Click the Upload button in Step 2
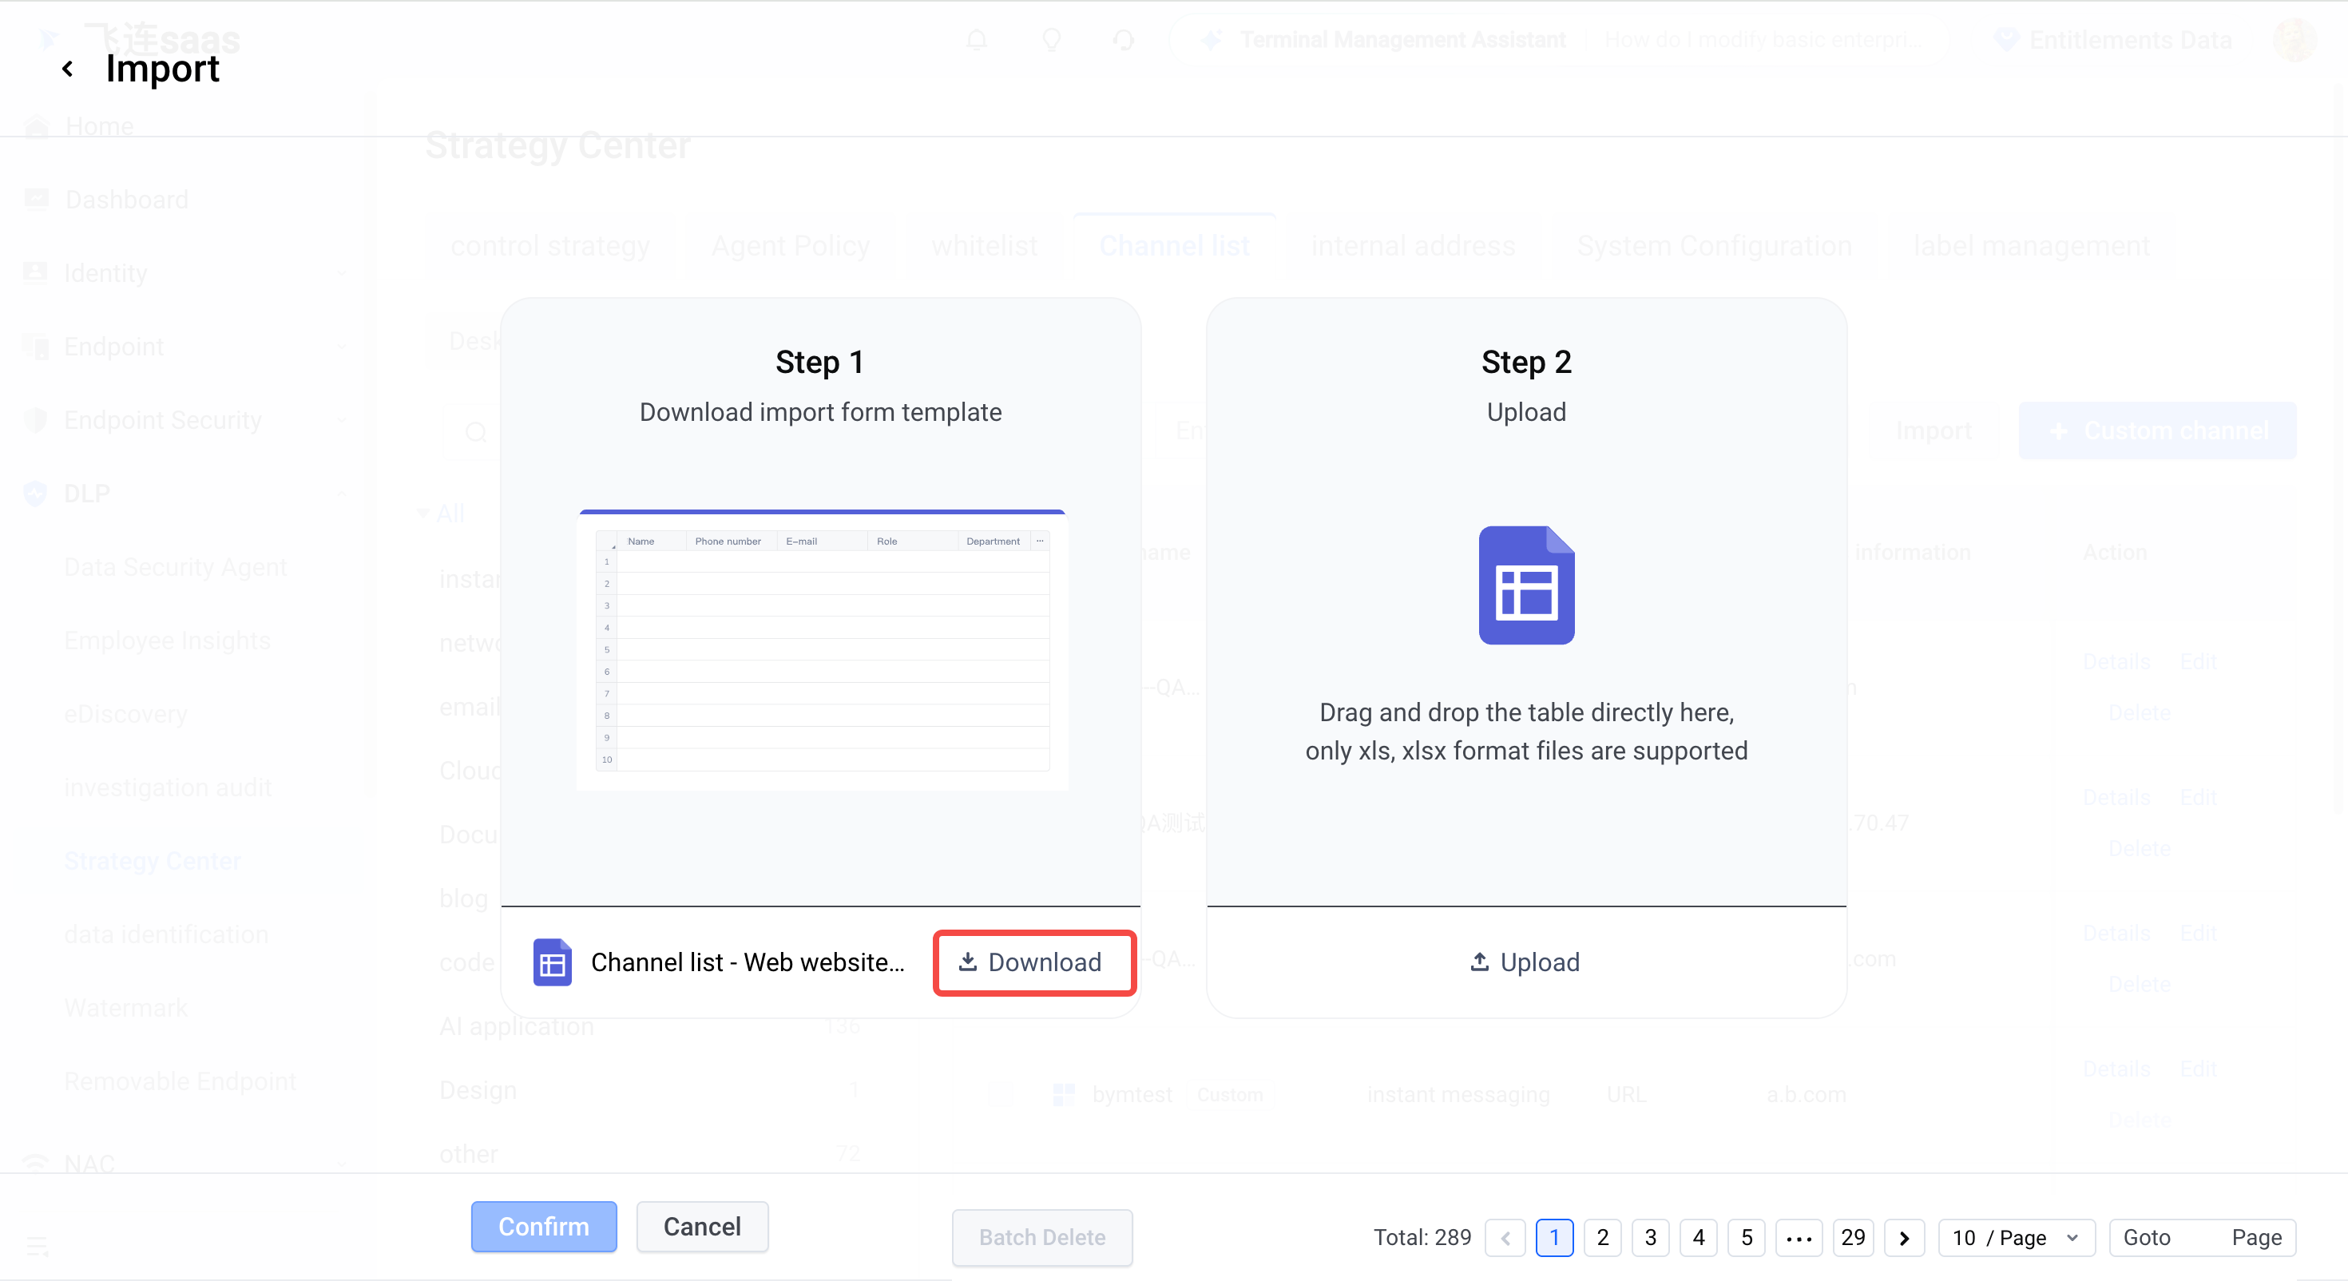Image resolution: width=2348 pixels, height=1281 pixels. [1526, 963]
